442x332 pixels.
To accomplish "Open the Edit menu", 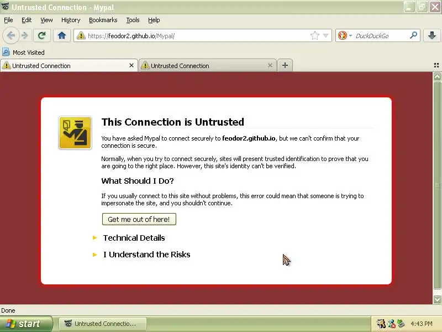I will (27, 20).
